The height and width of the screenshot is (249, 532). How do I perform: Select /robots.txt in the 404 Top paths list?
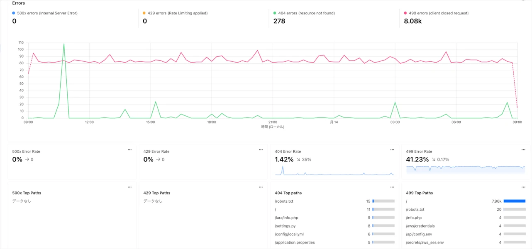click(284, 201)
